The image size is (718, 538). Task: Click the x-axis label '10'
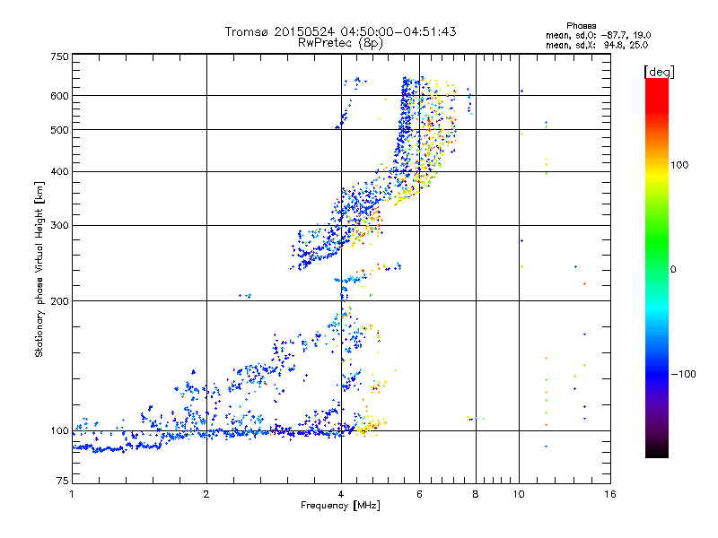[519, 494]
